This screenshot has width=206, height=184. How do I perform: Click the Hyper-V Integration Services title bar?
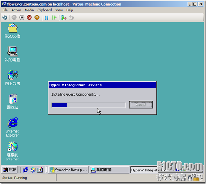tap(102, 85)
